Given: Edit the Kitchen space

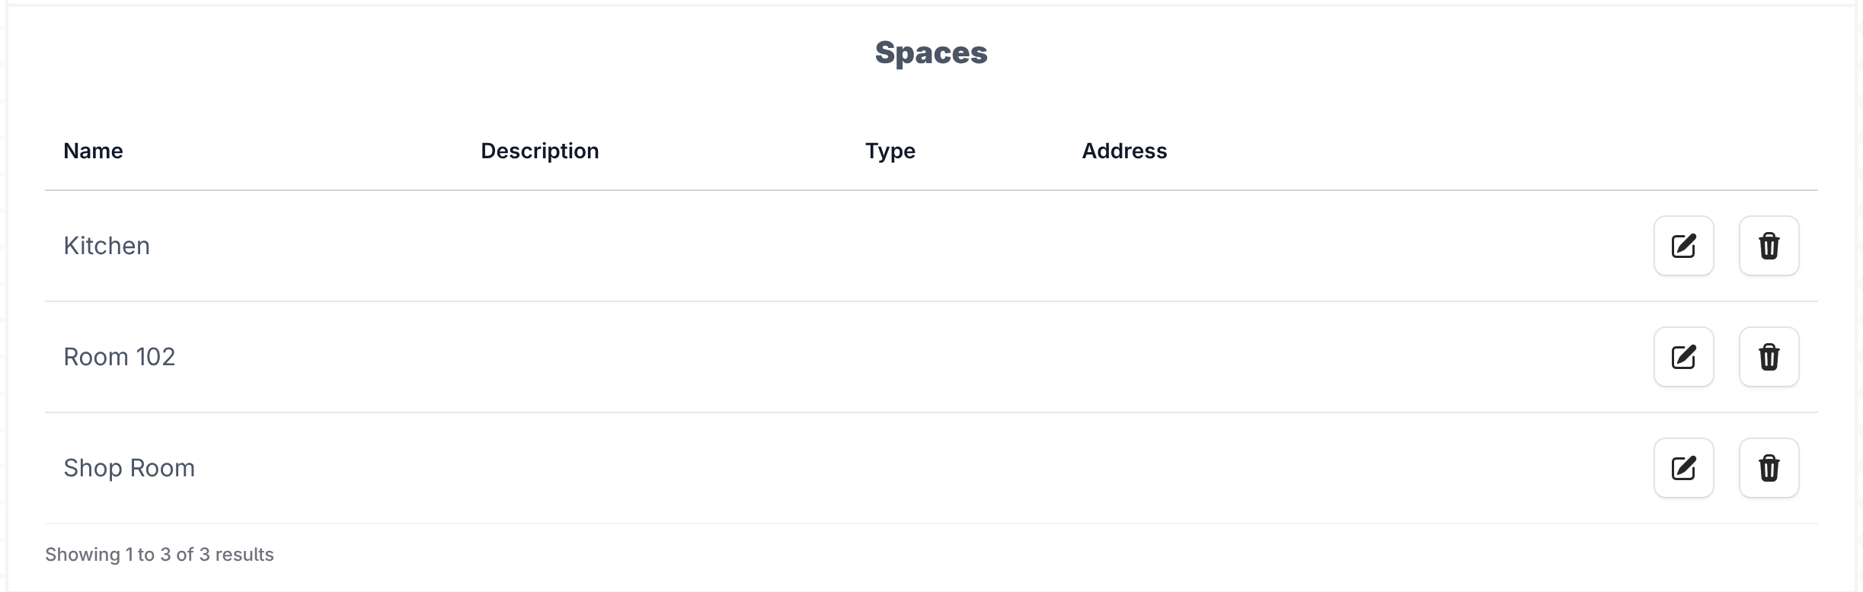Looking at the screenshot, I should tap(1683, 246).
